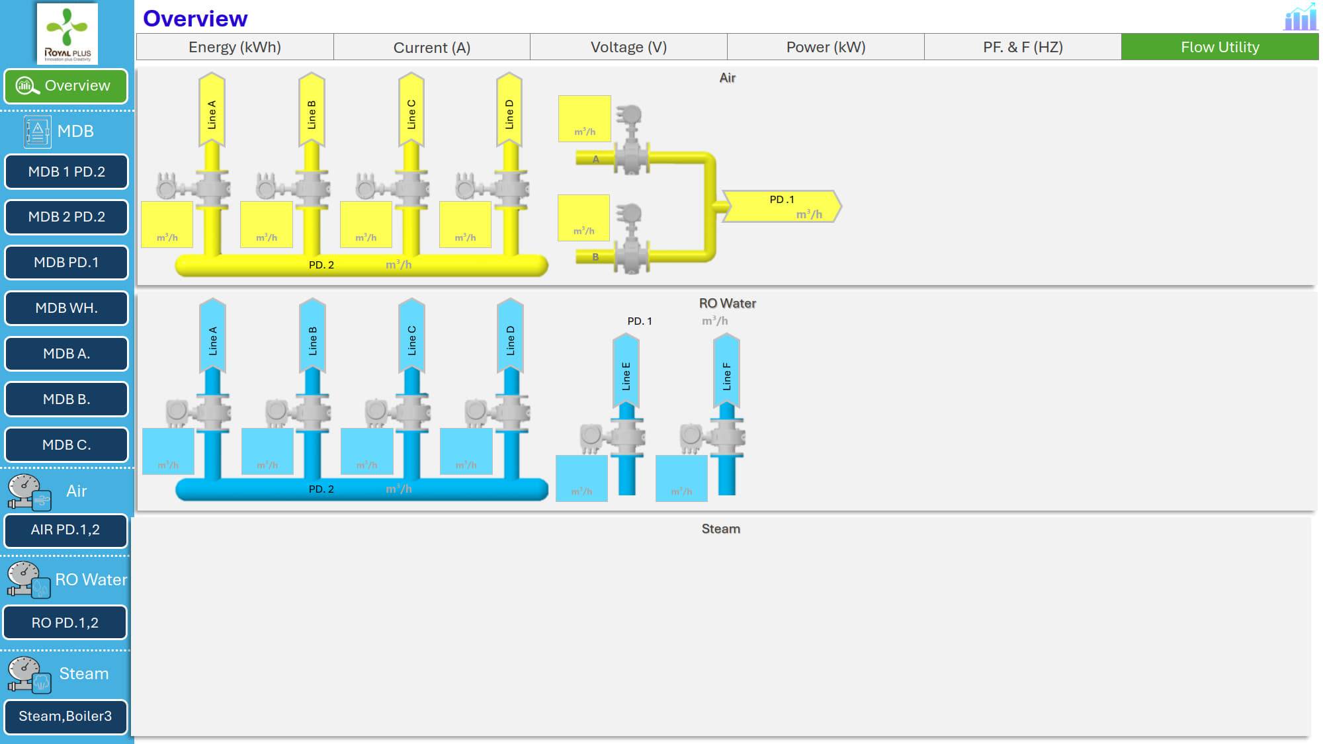Click the Steam section title
This screenshot has width=1323, height=744.
[x=721, y=529]
